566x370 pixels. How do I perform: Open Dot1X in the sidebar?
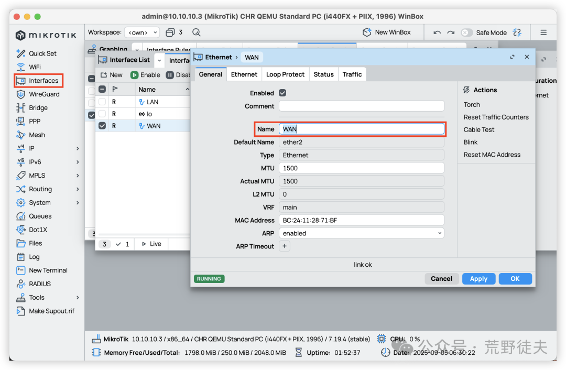tap(32, 230)
